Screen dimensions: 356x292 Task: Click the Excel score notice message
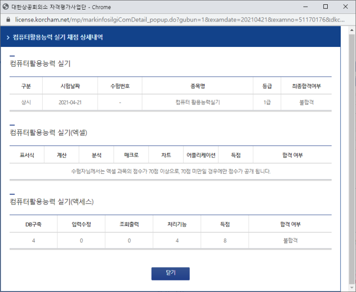pyautogui.click(x=171, y=171)
